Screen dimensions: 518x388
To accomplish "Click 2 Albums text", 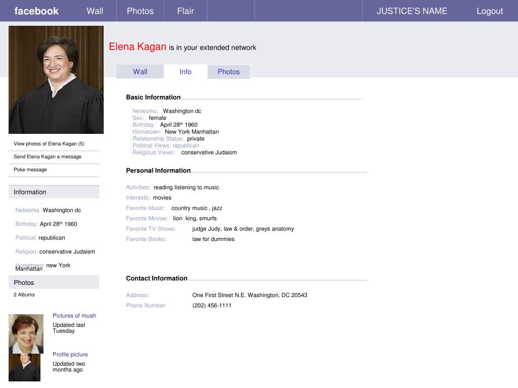I will click(x=24, y=295).
